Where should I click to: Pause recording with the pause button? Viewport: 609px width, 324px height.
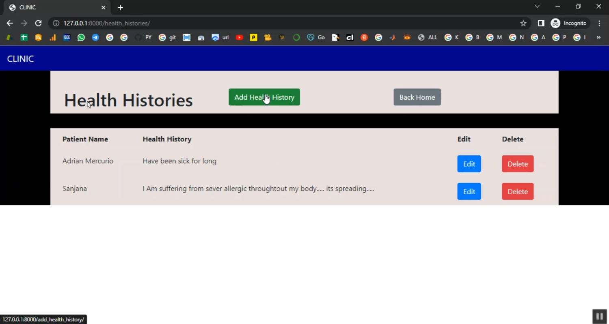tap(599, 316)
